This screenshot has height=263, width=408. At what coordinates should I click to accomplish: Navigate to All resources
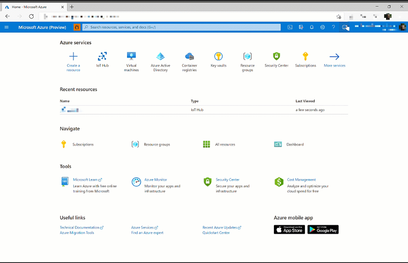click(x=225, y=144)
